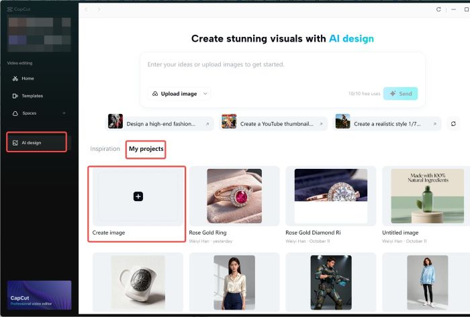
Task: Click the plus icon to create image
Action: [x=138, y=196]
